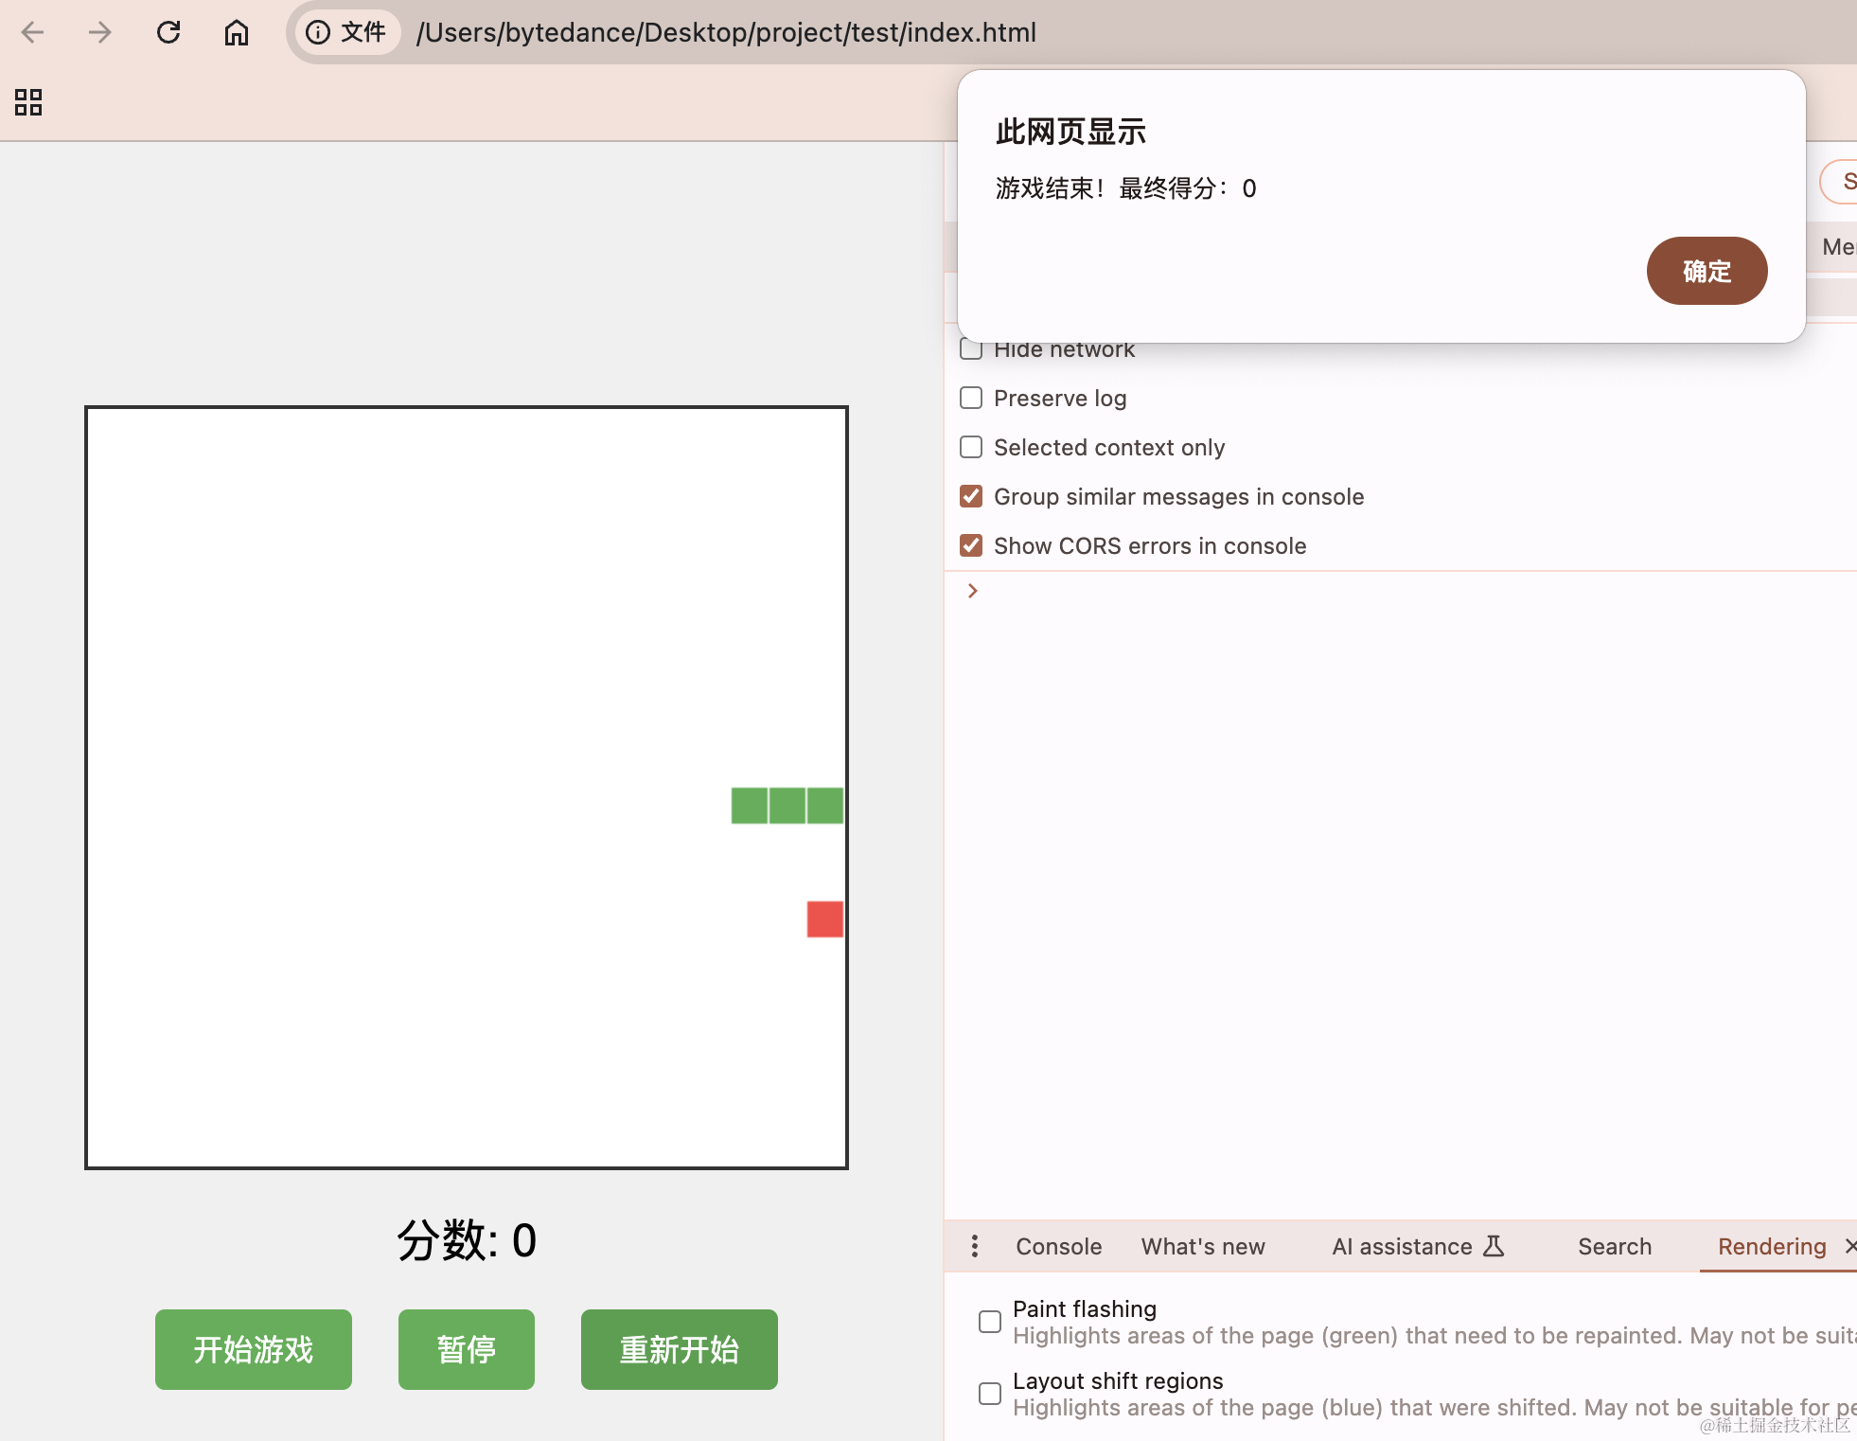Enable Paint flashing checkbox
Image resolution: width=1857 pixels, height=1441 pixels.
pyautogui.click(x=990, y=1322)
